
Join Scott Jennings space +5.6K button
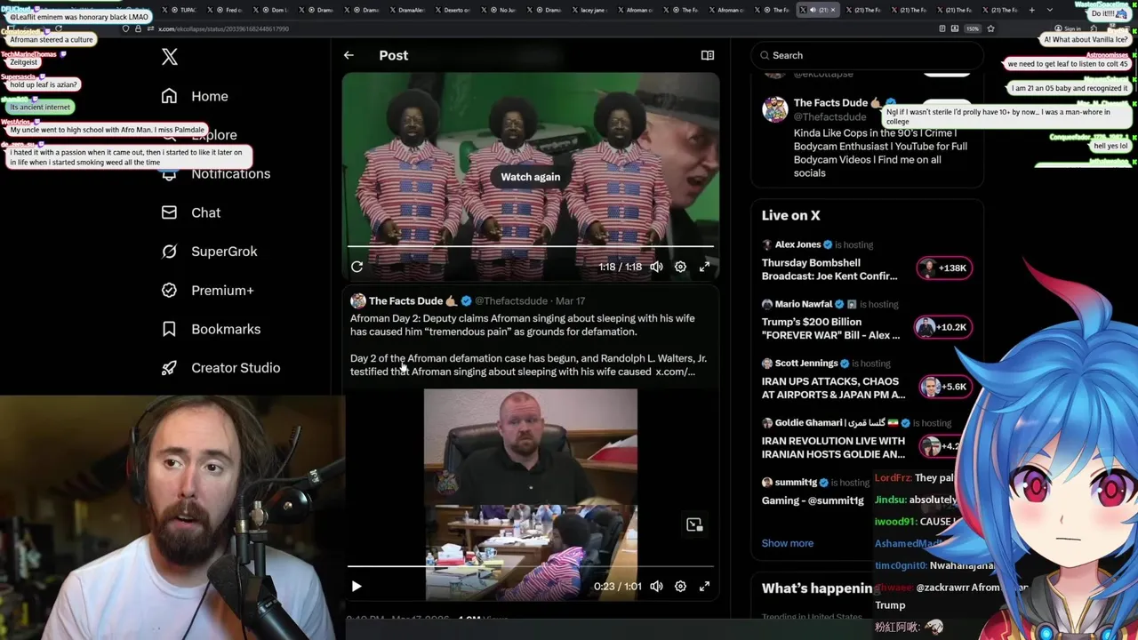pyautogui.click(x=944, y=387)
